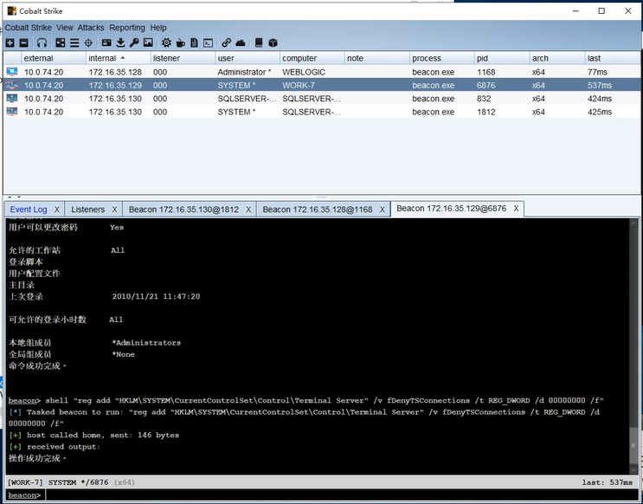Close the Listeners tab
Screen dimensions: 643x504
coord(114,210)
